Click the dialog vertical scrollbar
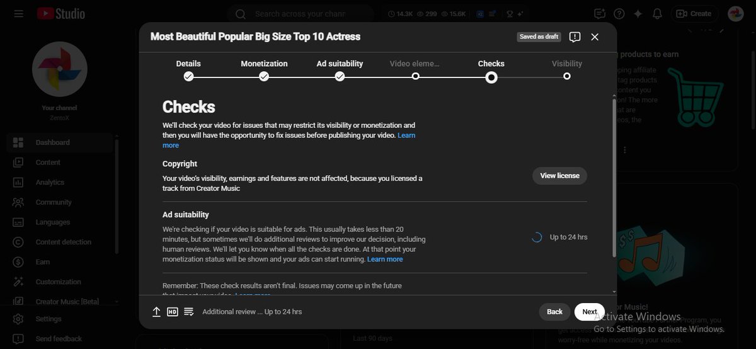The height and width of the screenshot is (349, 756). coord(614,178)
